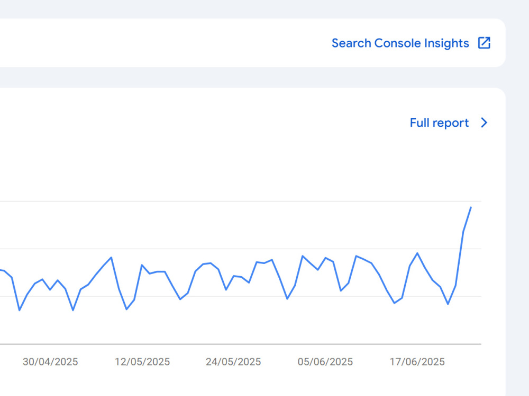Open the Search Console Insights link
The height and width of the screenshot is (396, 529).
click(400, 43)
